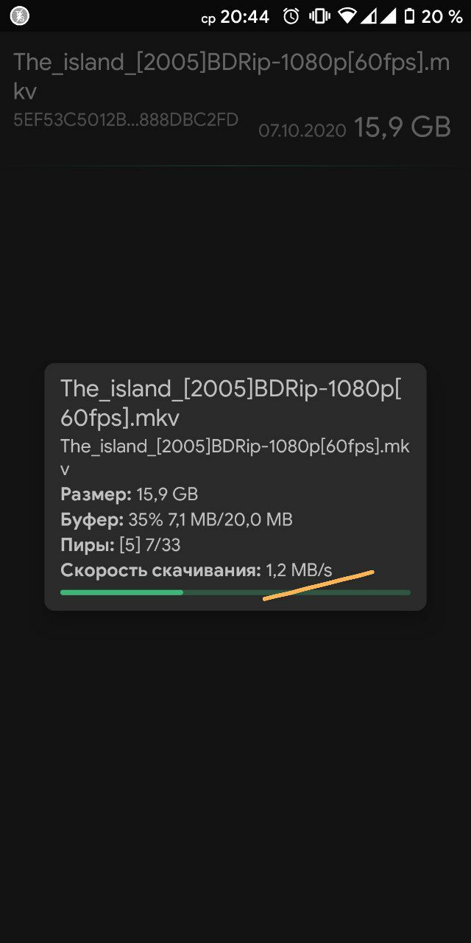Tap the 20:44 clock in status bar
The width and height of the screenshot is (471, 943).
245,16
